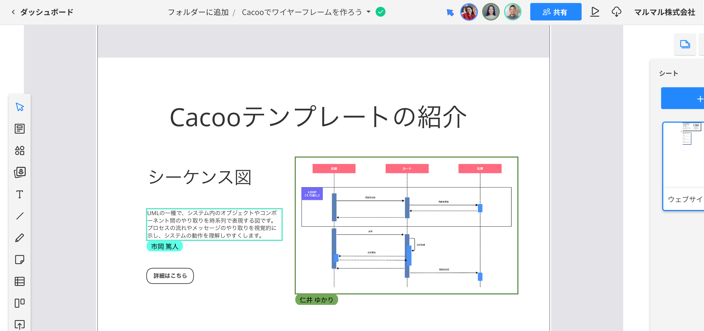Open the shapes library tool
This screenshot has height=331, width=704.
pos(20,151)
